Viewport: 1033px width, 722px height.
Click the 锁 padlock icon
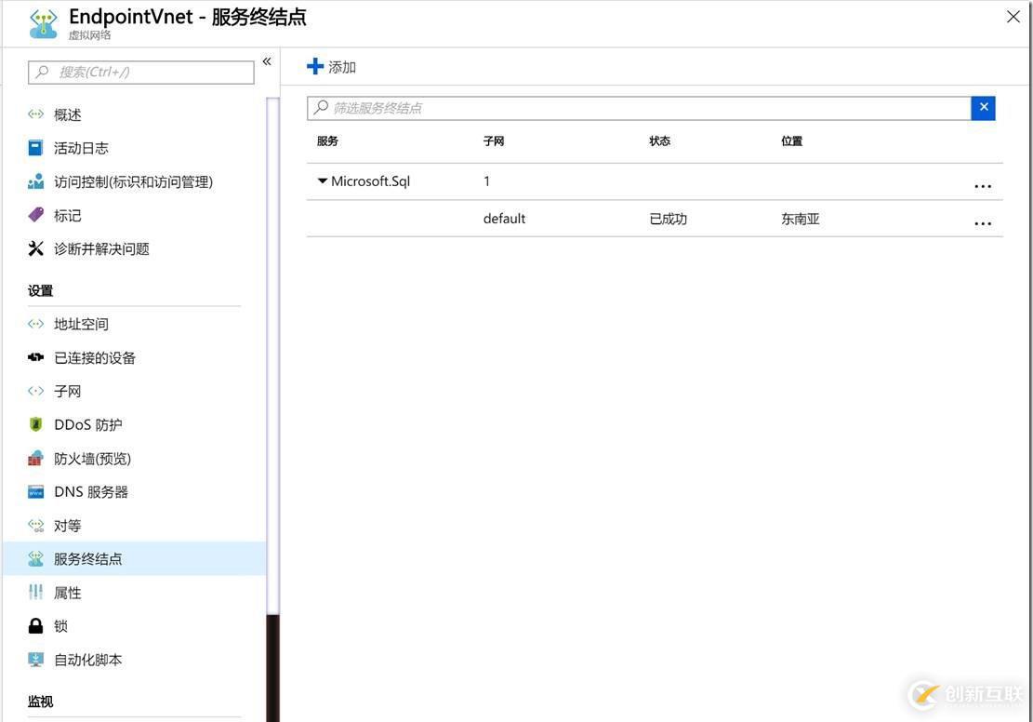tap(35, 626)
